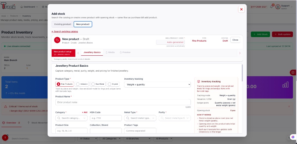Click the Total Items blue card
Image resolution: width=297 pixels, height=144 pixels.
pyautogui.click(x=25, y=88)
